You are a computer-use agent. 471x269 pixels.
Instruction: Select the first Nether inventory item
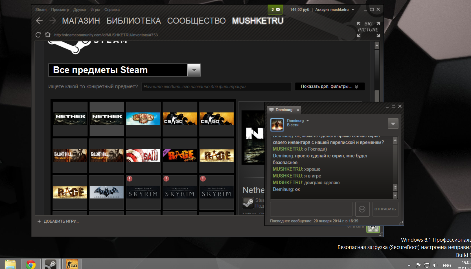(x=70, y=119)
